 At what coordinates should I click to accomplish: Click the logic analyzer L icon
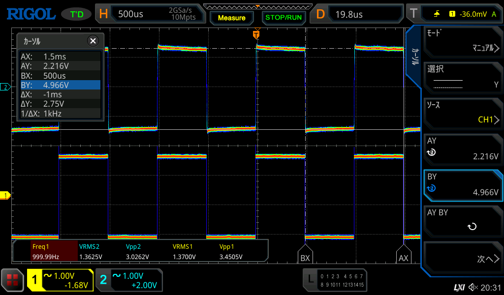tap(310, 279)
